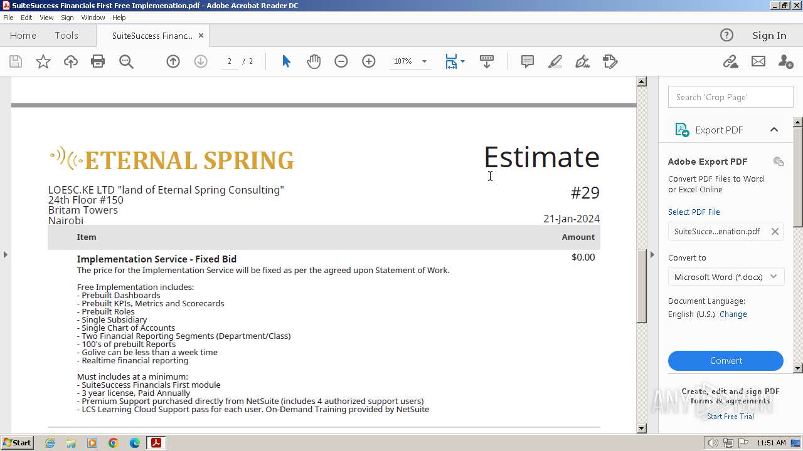The image size is (803, 451).
Task: Click the tools pane scrollbar thumb
Action: (798, 177)
